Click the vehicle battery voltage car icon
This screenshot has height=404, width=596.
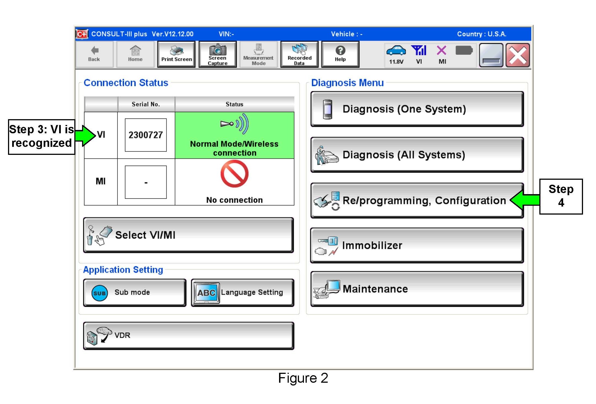point(396,51)
